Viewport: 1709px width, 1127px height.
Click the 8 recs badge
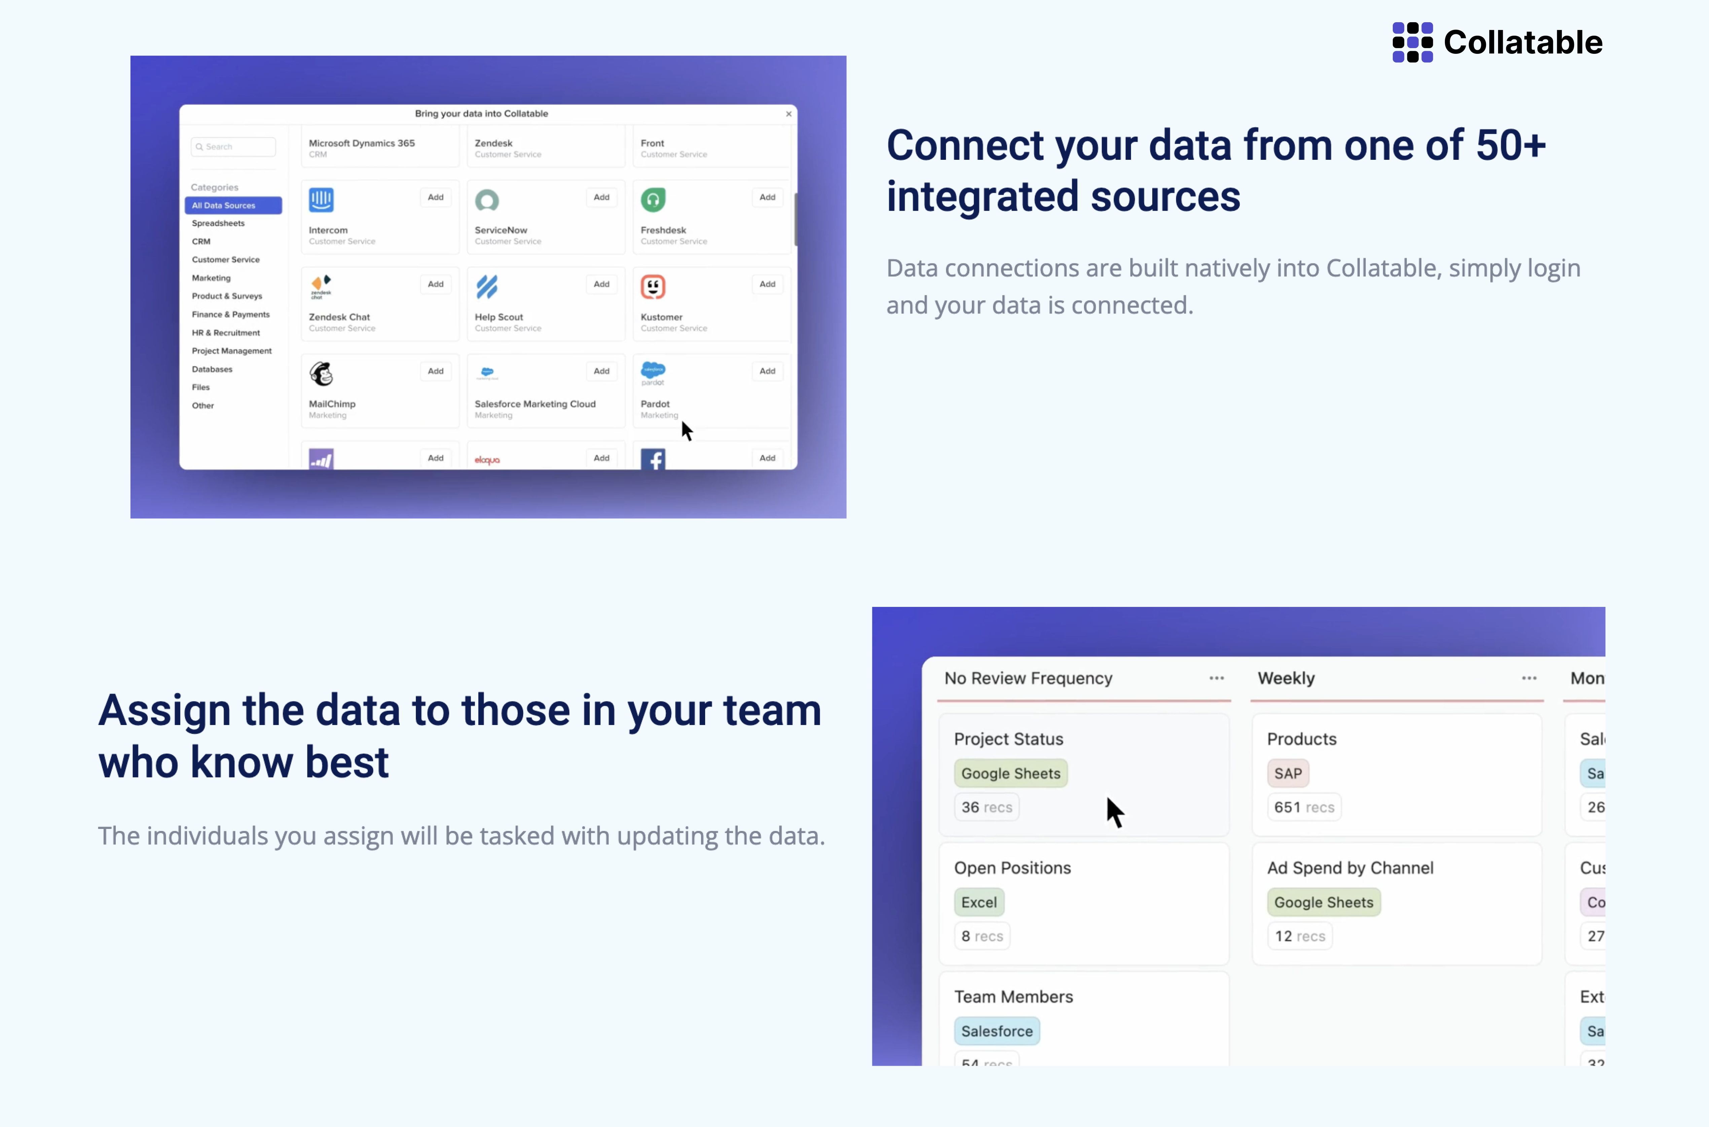982,936
